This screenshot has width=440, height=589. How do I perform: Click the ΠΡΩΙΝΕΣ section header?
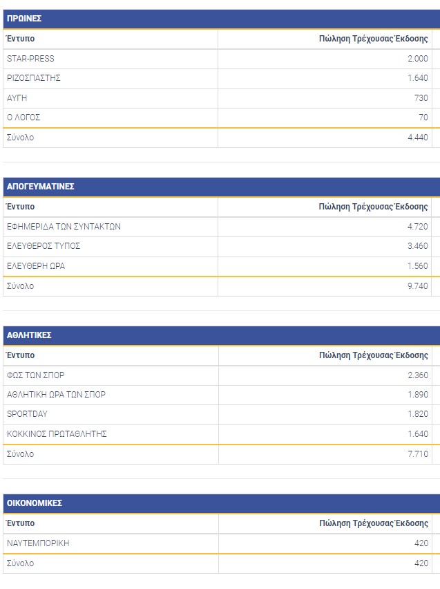coord(24,19)
